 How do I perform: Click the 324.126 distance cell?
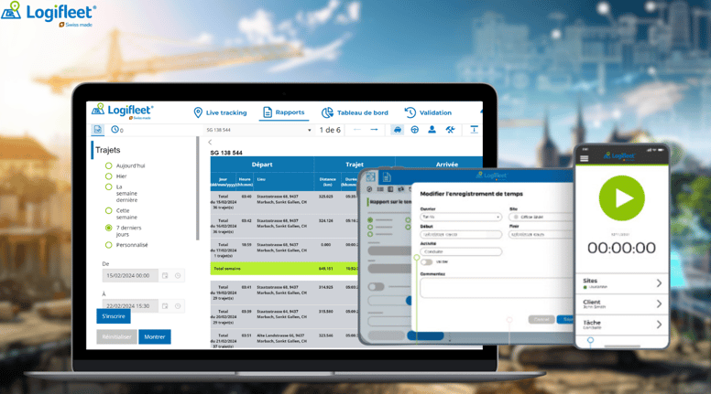pos(325,220)
